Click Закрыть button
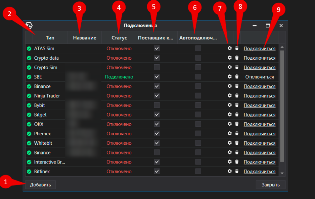Screen dimensions: 315x199 tap(271, 185)
